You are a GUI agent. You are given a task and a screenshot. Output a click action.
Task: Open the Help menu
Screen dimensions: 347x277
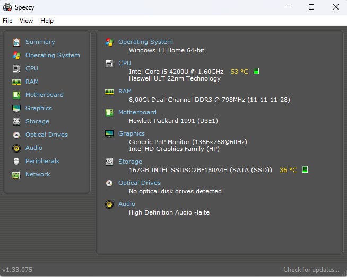47,21
